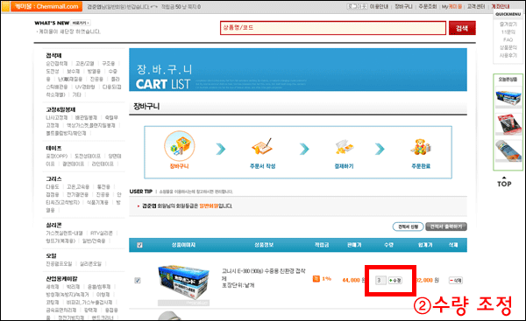This screenshot has height=321, width=526.
Task: Open the 고정&밀봉제 category heading
Action: (60, 109)
